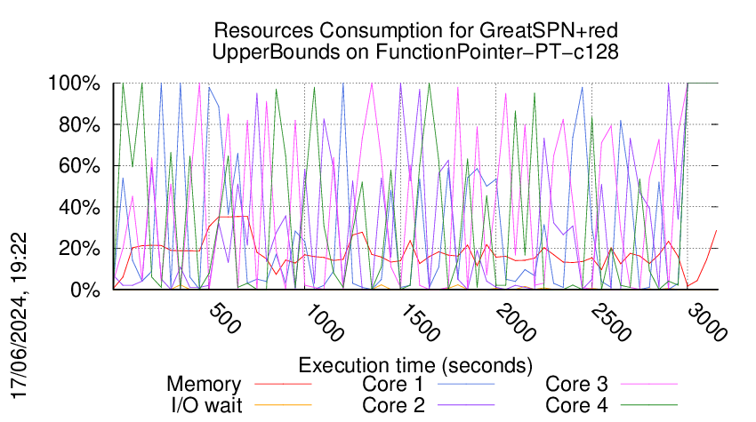Click the 'Core 2' legend label
The height and width of the screenshot is (422, 756).
[x=393, y=405]
